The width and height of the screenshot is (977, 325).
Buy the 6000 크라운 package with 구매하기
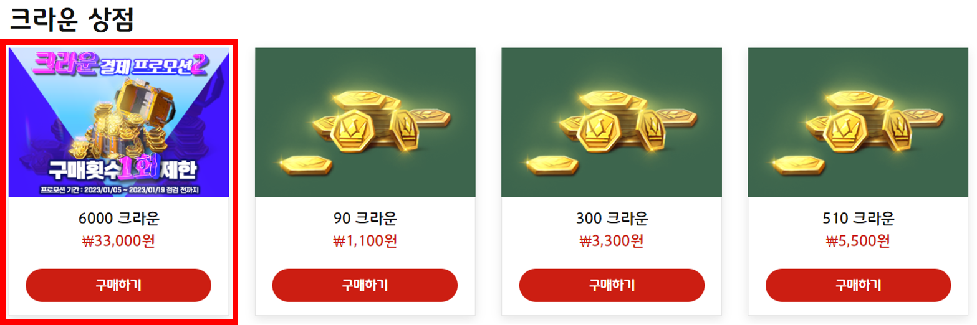pyautogui.click(x=118, y=285)
